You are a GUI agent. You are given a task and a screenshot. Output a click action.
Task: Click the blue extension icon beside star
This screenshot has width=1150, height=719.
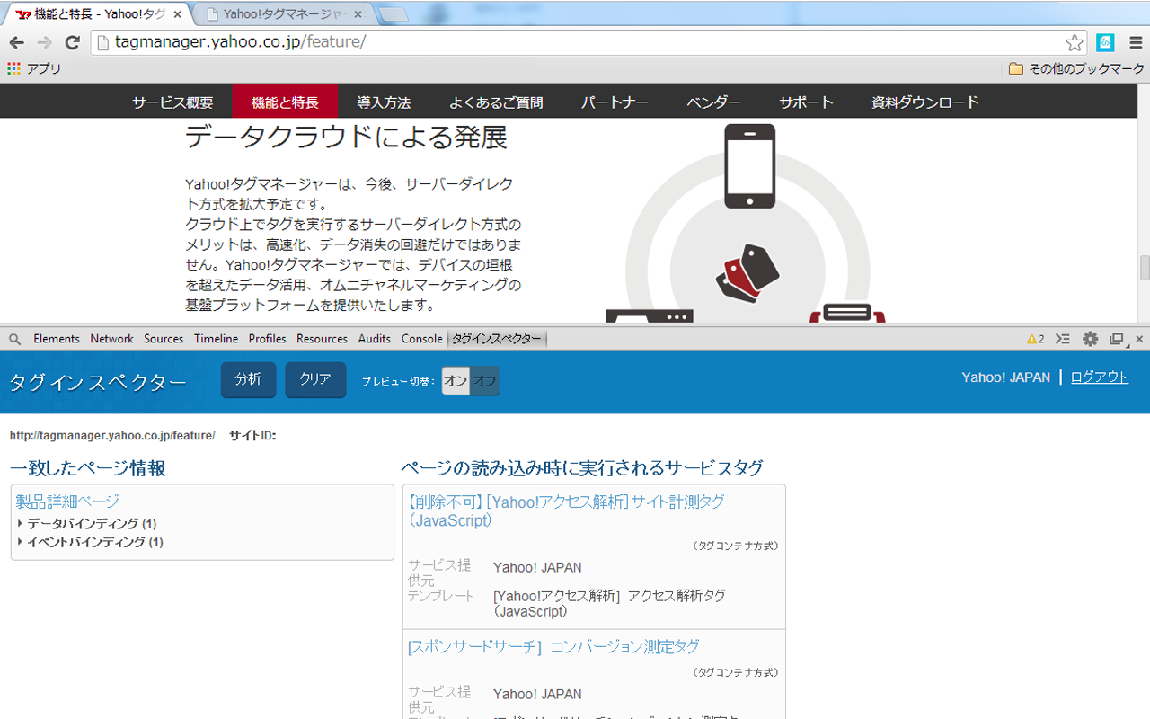pos(1105,42)
